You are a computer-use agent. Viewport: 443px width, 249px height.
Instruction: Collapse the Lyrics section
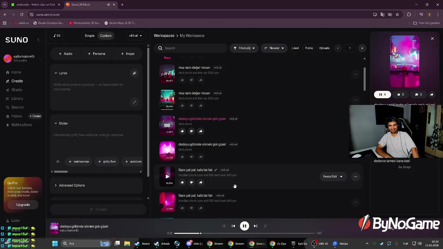(x=61, y=73)
